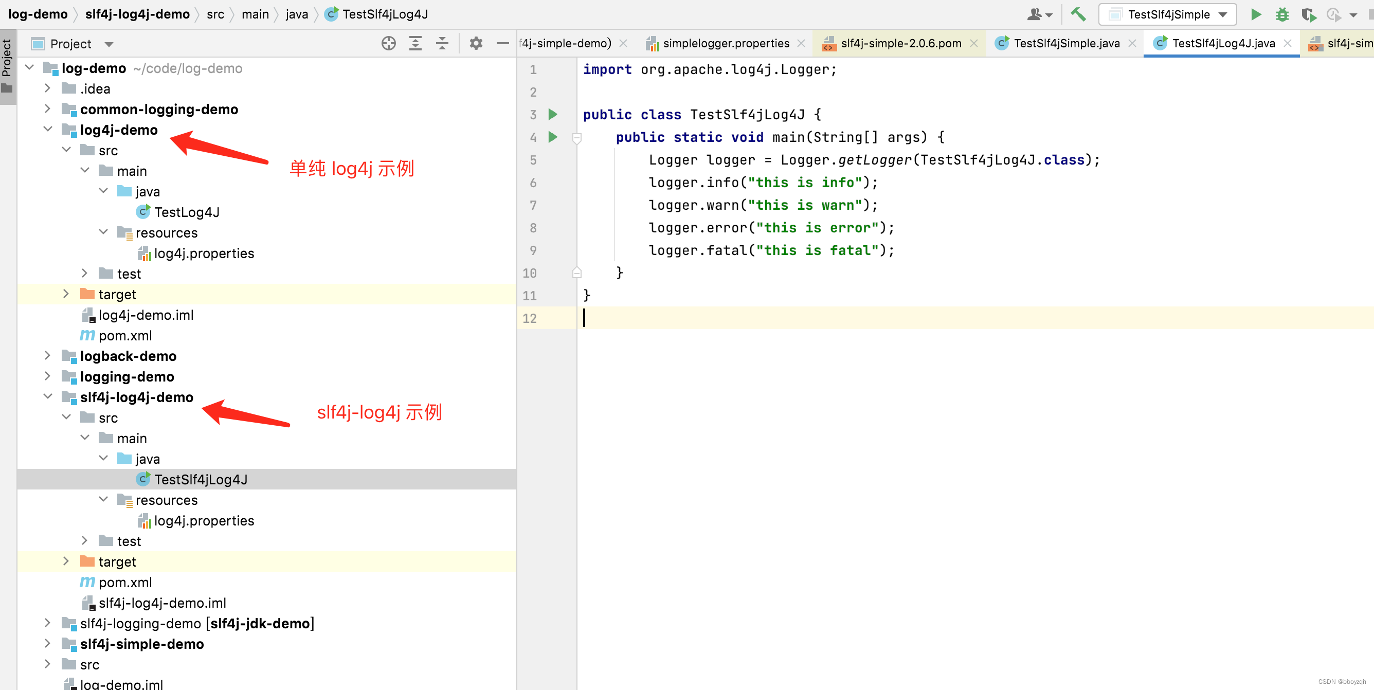Run with coverage shield icon
Image resolution: width=1374 pixels, height=690 pixels.
[1308, 14]
